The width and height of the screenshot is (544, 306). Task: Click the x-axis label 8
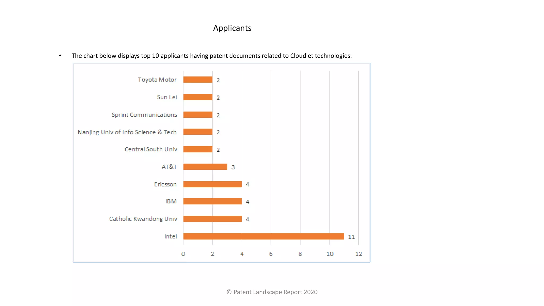pos(300,254)
